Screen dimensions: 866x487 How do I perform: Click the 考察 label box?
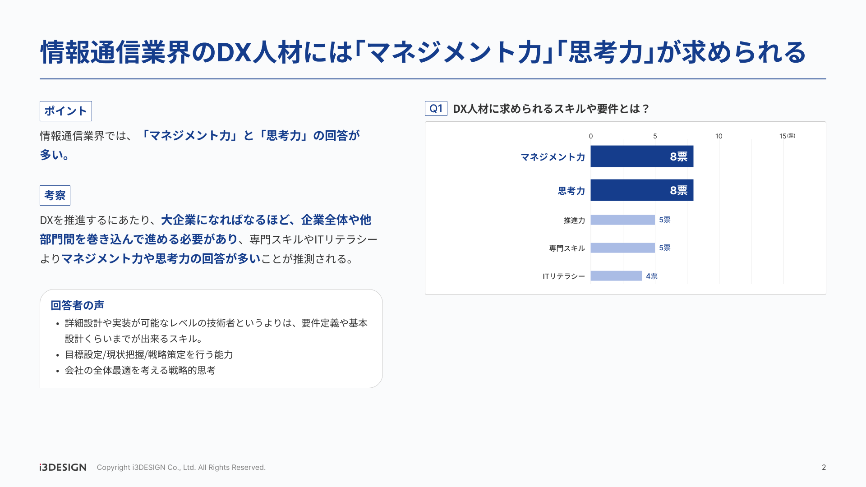click(55, 195)
